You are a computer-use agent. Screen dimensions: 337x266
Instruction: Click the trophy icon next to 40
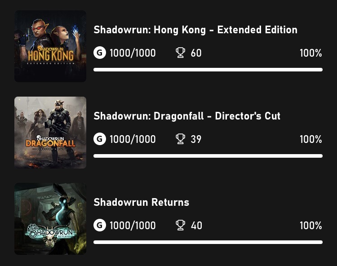(180, 226)
